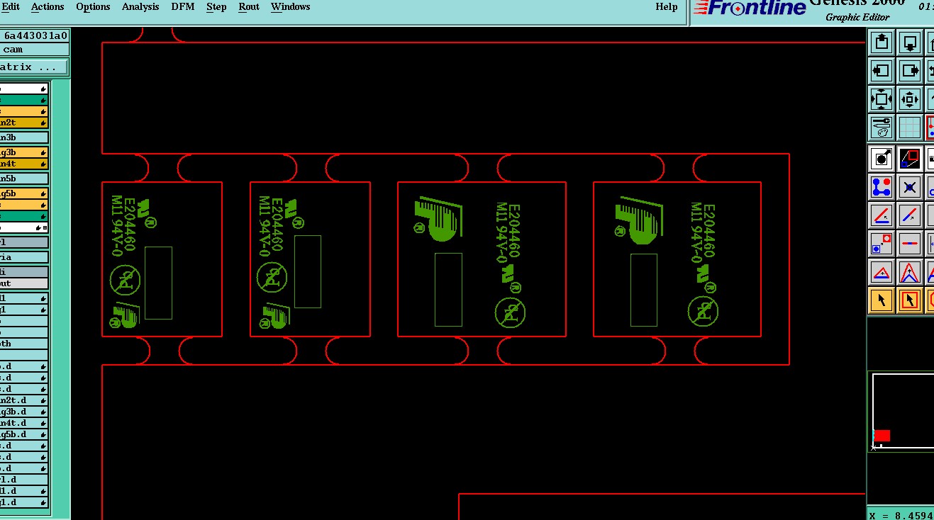
Task: Toggle the hand marker on the g5b layer row
Action: [x=44, y=193]
